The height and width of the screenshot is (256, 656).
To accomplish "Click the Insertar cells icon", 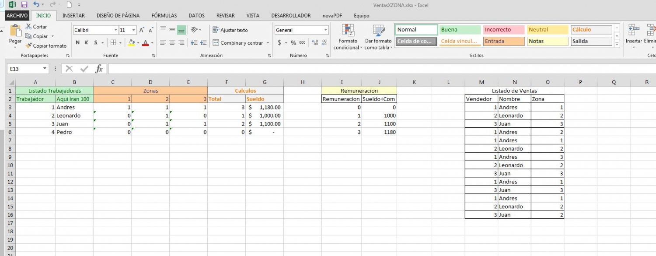I will pyautogui.click(x=634, y=30).
